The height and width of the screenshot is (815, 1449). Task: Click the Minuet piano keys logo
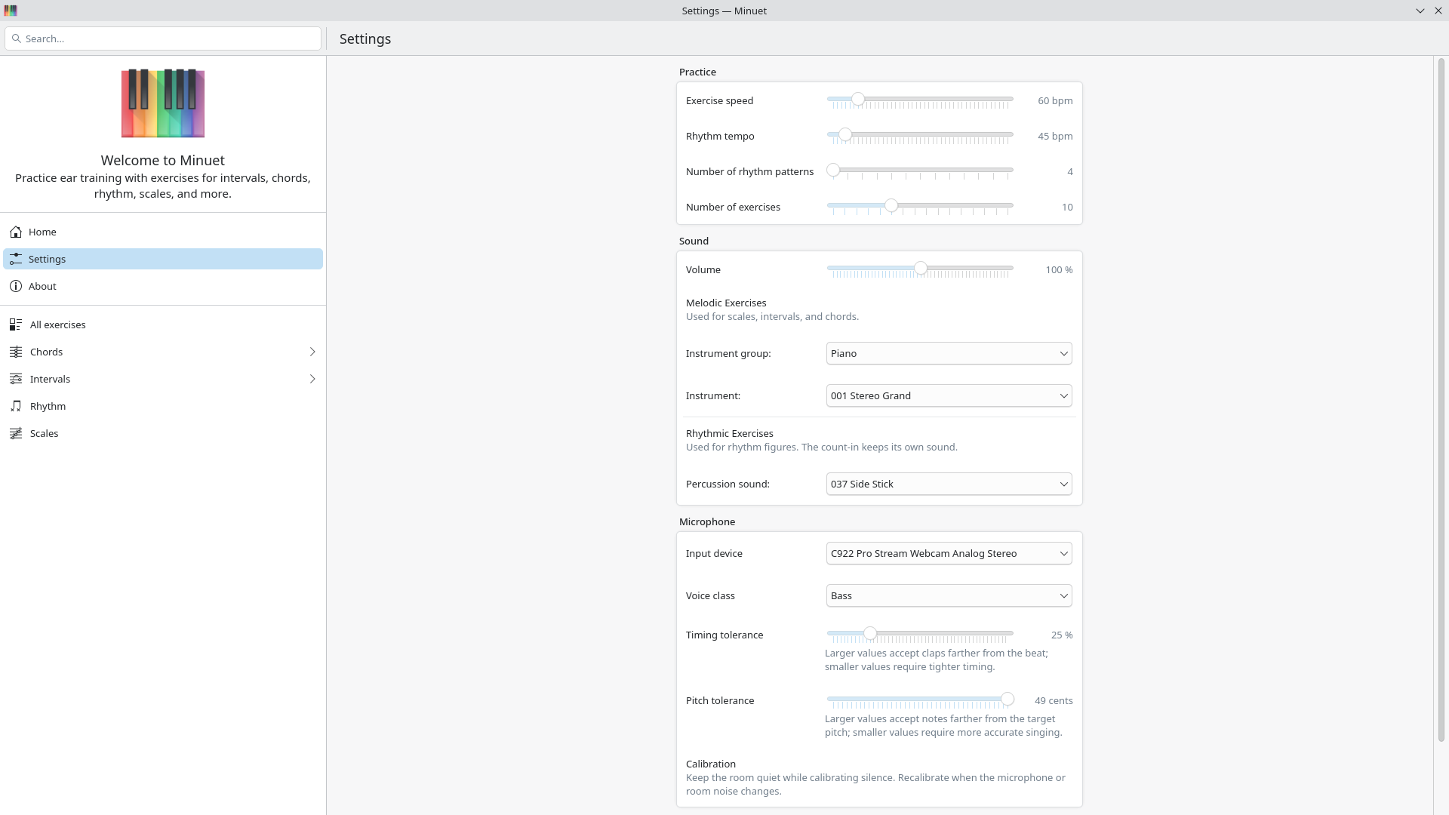tap(163, 103)
